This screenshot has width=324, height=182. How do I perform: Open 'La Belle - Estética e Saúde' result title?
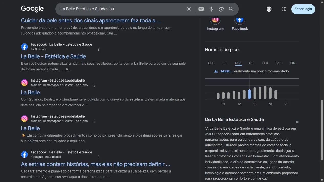[53, 56]
